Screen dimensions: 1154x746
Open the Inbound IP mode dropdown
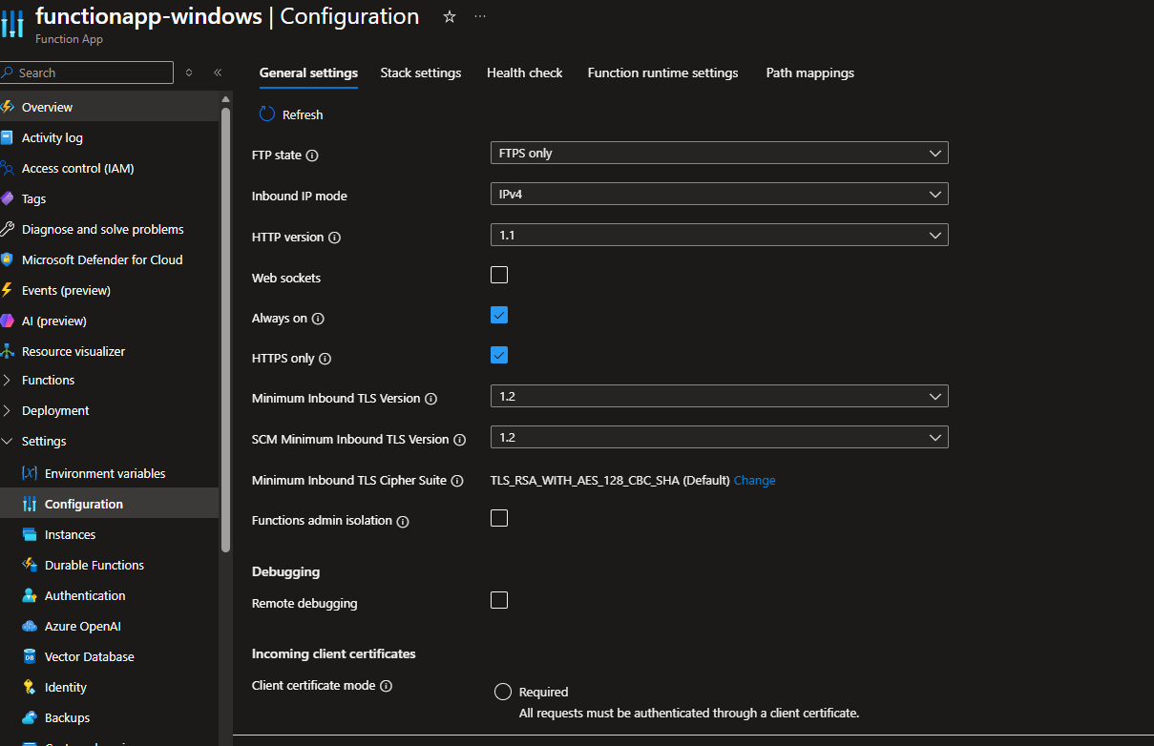point(720,194)
